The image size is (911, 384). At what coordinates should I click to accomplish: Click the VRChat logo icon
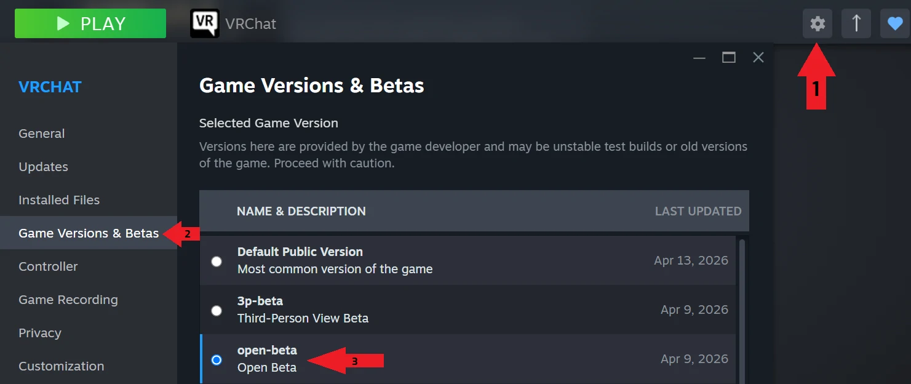204,23
